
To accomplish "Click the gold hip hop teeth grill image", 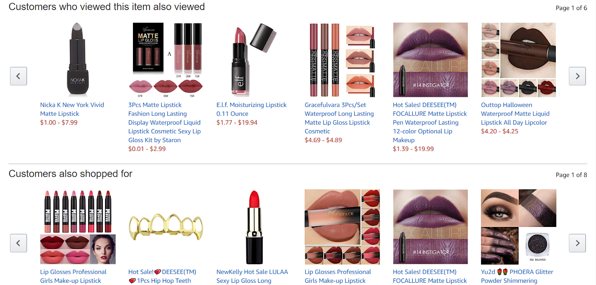I will tap(166, 227).
